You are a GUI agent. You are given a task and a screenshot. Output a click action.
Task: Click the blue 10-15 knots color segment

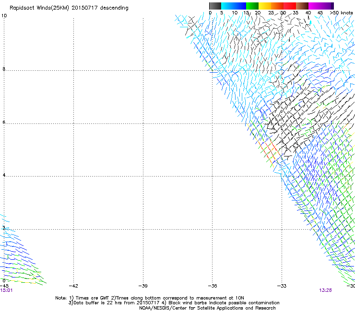(240, 6)
